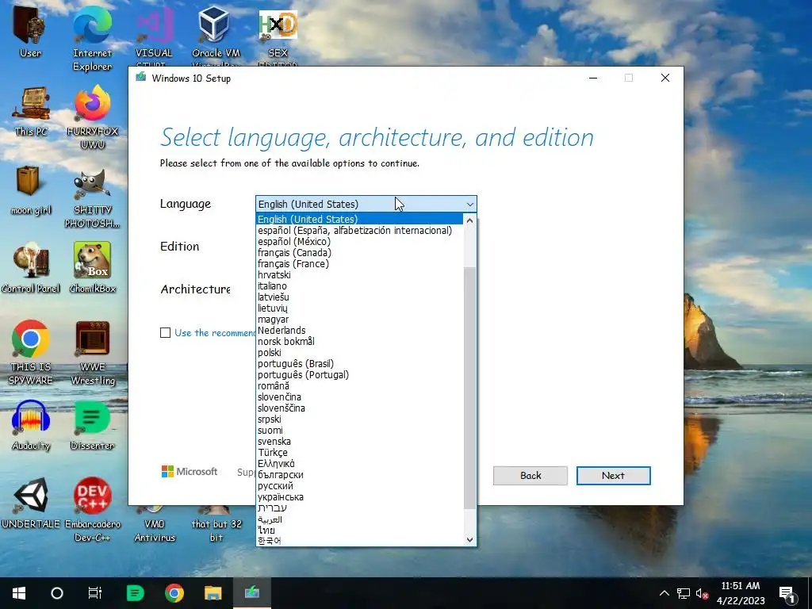Click the muted volume tray icon
Screen dimensions: 812x609
[x=702, y=593]
